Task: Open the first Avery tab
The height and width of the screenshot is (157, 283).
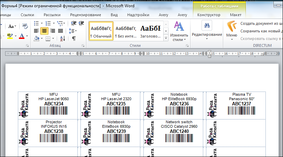Action: click(x=164, y=15)
